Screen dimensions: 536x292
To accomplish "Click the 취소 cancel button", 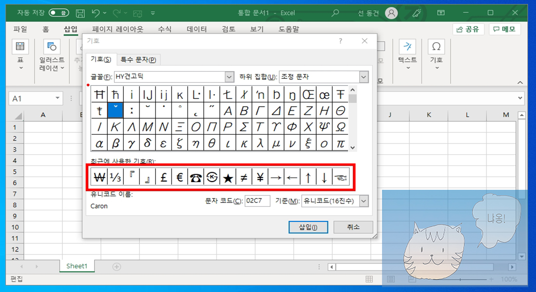I will click(x=353, y=227).
